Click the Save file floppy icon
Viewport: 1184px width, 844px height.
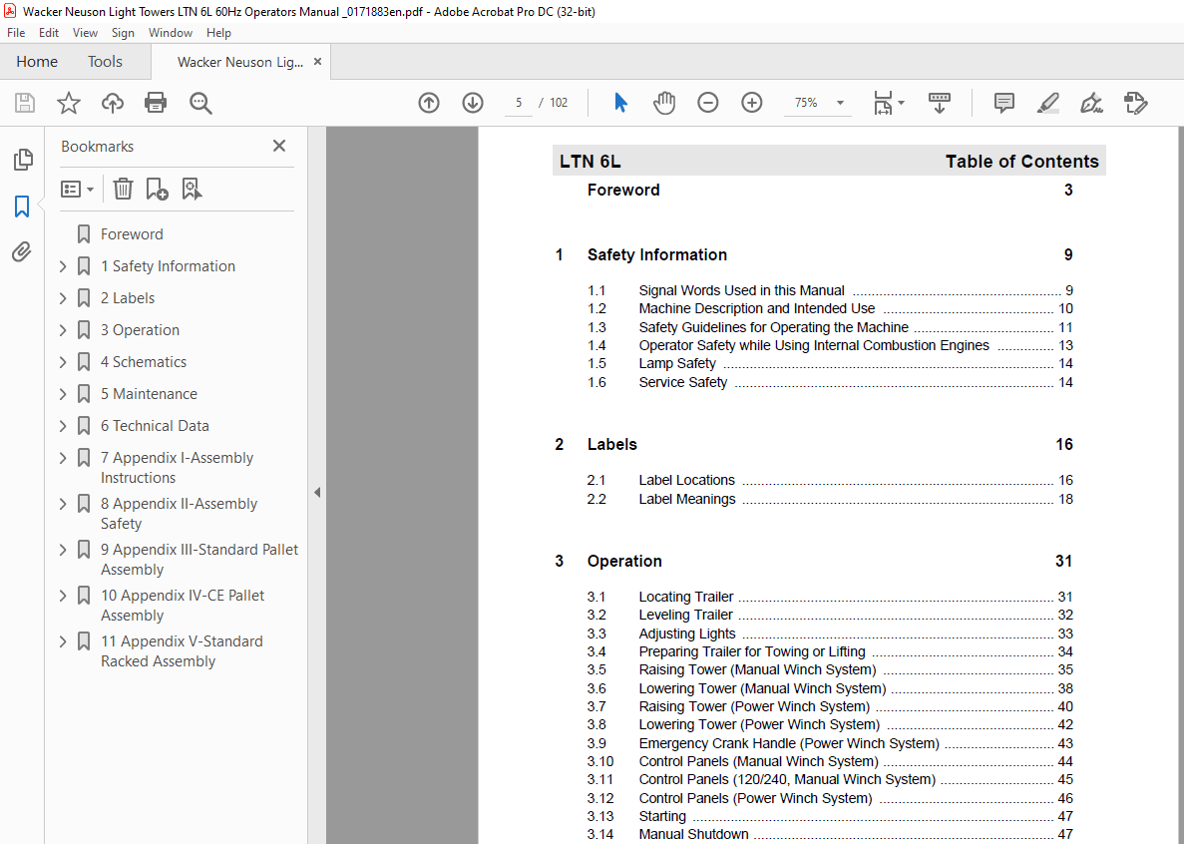point(25,103)
